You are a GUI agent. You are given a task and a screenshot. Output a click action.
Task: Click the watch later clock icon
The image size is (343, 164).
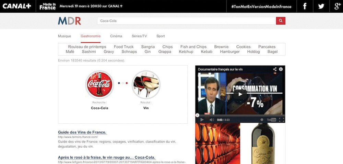(262, 120)
